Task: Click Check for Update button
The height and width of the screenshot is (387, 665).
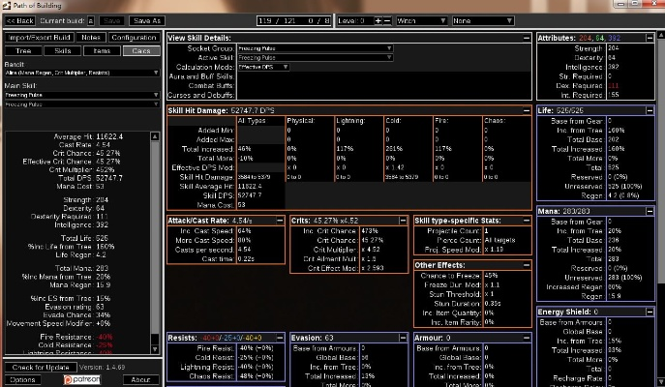Action: point(40,368)
